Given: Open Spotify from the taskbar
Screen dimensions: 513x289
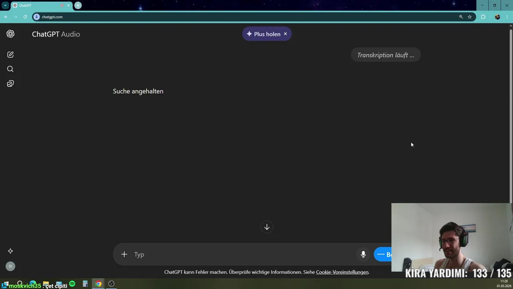Looking at the screenshot, I should coord(72,284).
